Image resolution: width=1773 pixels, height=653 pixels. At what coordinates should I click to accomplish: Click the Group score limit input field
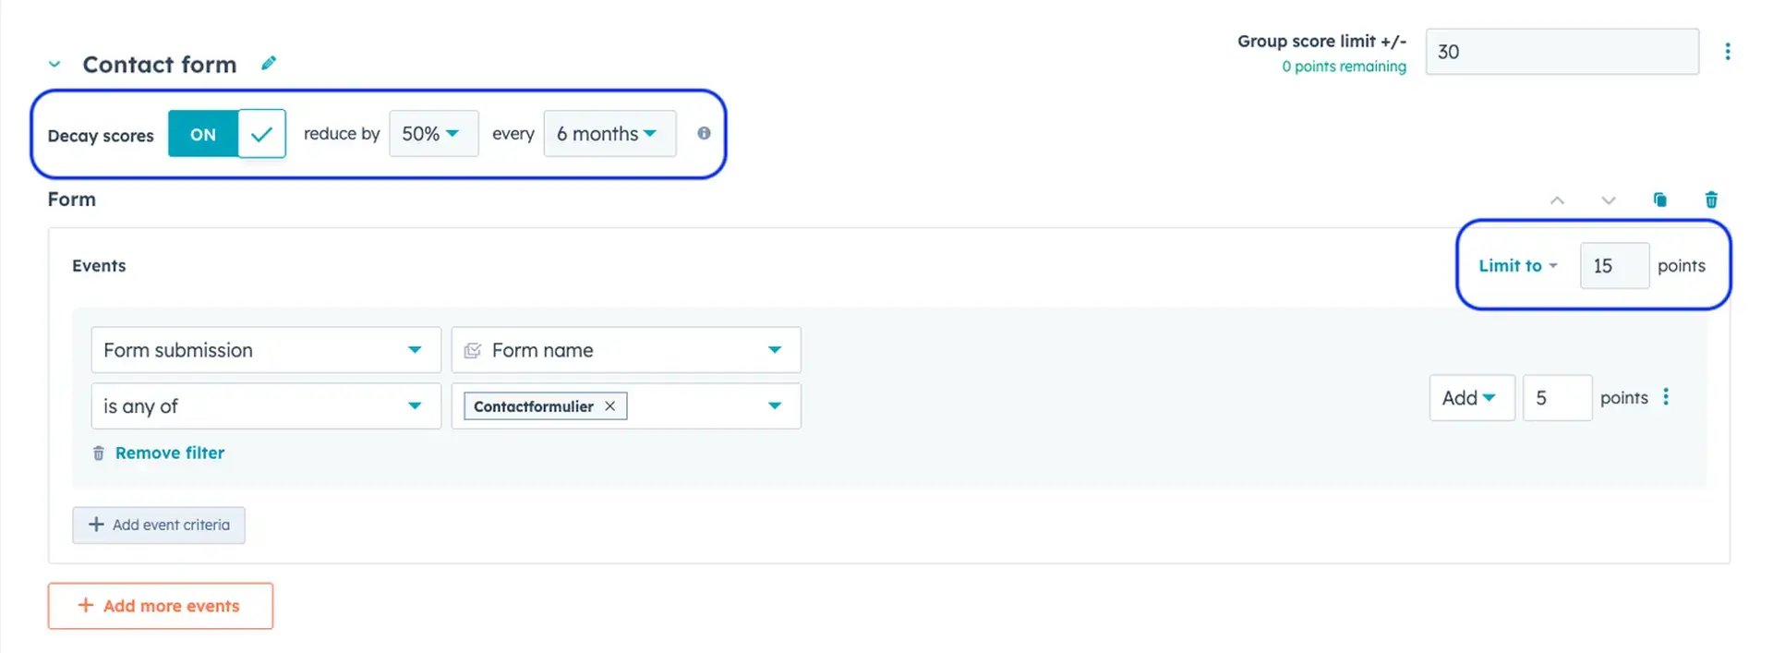click(1562, 52)
